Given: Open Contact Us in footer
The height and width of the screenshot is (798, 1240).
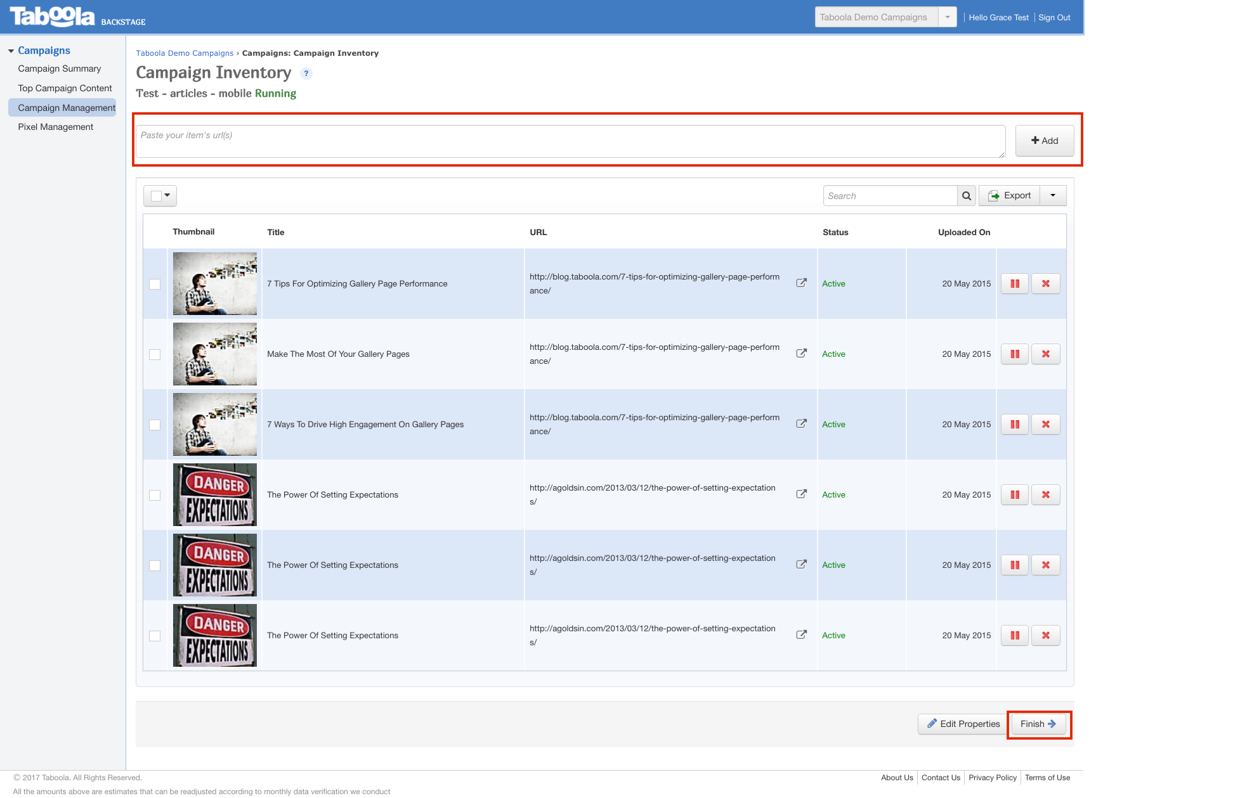Looking at the screenshot, I should [941, 778].
